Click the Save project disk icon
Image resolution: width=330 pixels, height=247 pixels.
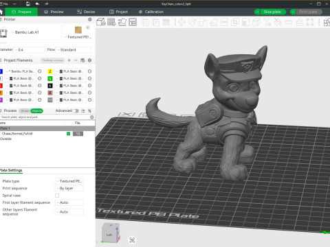tap(28, 4)
